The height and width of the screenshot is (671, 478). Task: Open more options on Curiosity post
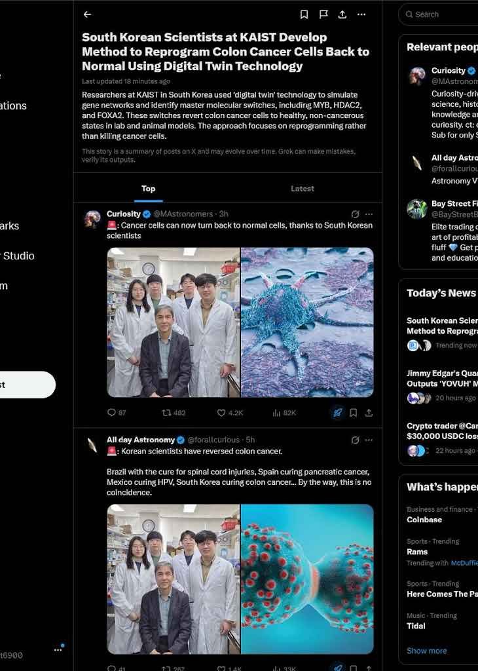[x=369, y=214]
